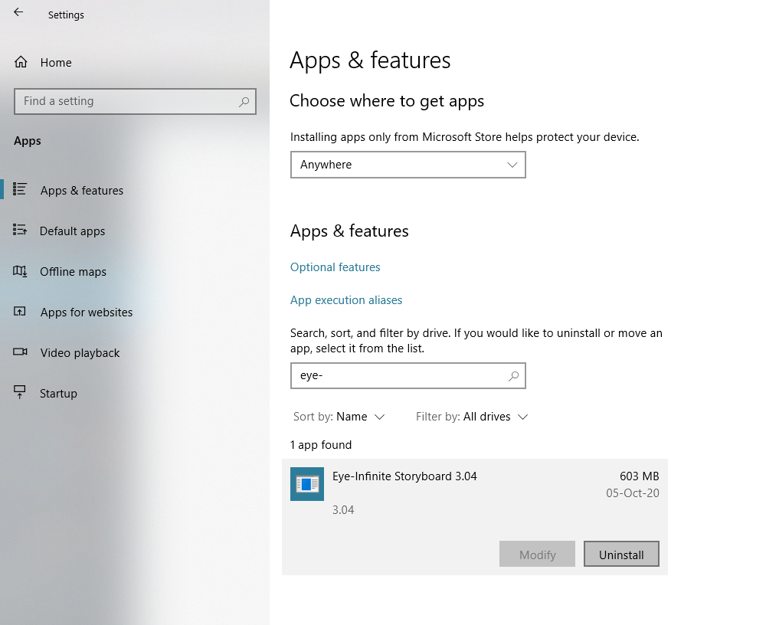This screenshot has width=766, height=625.
Task: Open Apps for websites section
Action: (87, 312)
